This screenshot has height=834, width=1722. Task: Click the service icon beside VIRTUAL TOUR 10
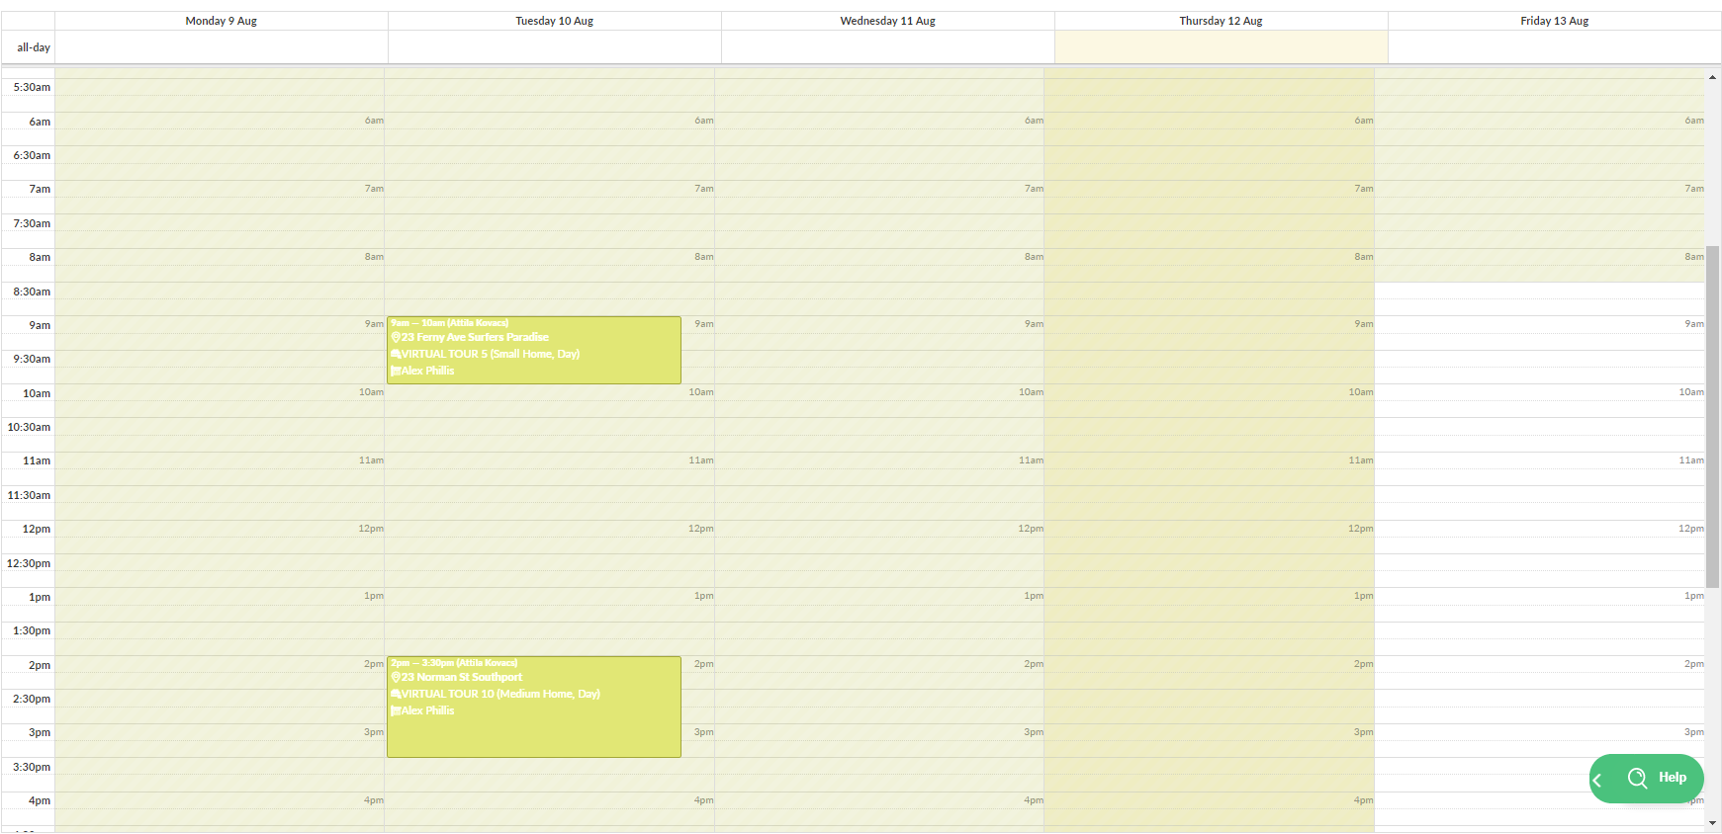pyautogui.click(x=396, y=695)
